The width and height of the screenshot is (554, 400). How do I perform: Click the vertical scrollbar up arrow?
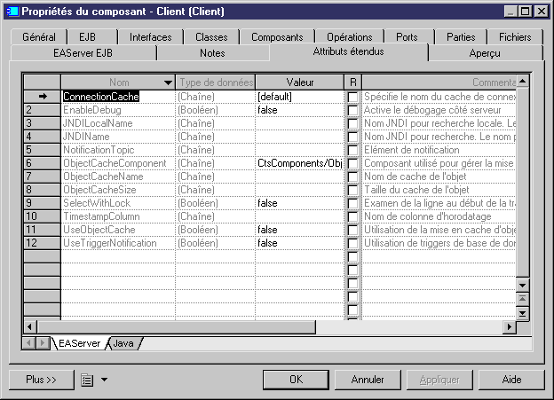[522, 82]
